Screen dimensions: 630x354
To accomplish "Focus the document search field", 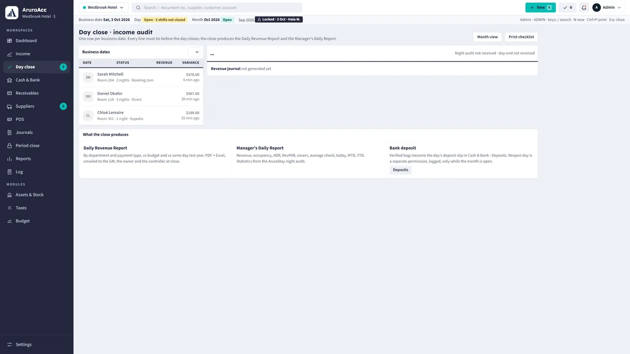I will (217, 7).
